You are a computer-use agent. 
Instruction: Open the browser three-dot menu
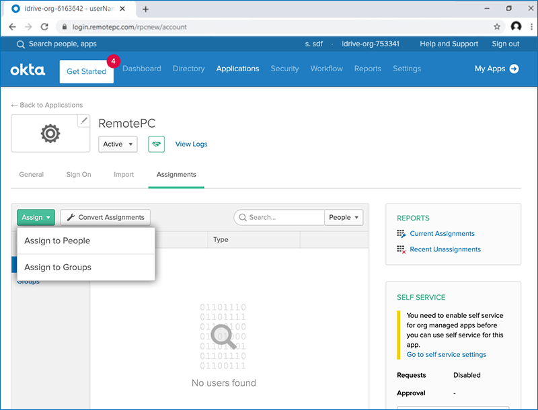[531, 26]
